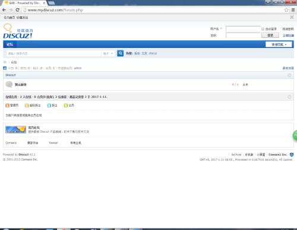Click the green circular side widget
The width and height of the screenshot is (297, 230).
point(295,135)
